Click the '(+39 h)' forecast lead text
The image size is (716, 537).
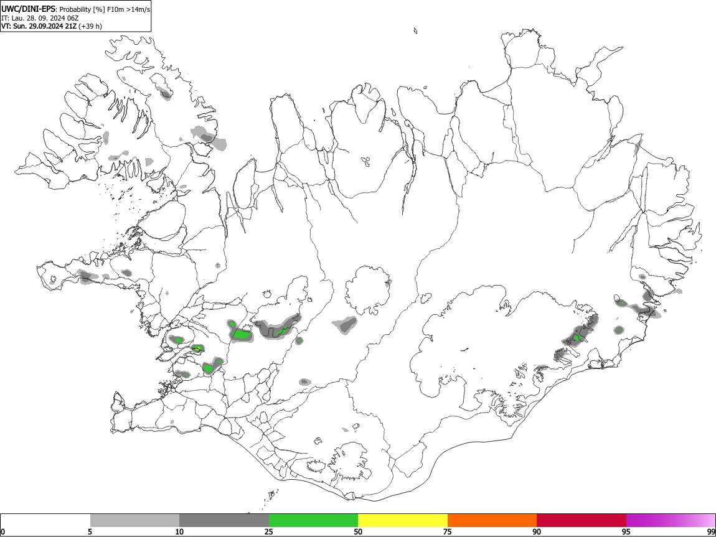[90, 26]
